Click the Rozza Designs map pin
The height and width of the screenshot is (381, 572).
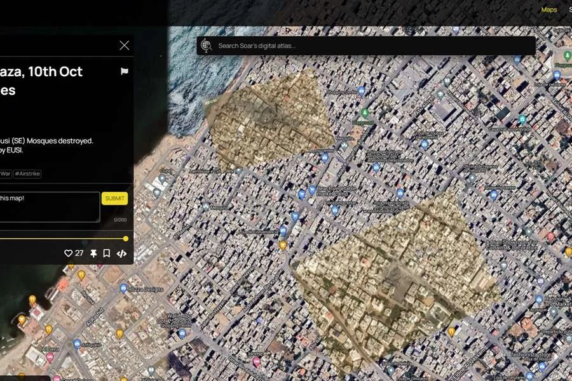click(x=123, y=288)
